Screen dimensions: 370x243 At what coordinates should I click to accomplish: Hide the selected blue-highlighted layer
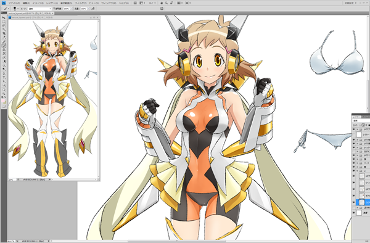(354, 202)
